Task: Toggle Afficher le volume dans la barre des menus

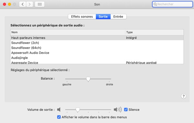Action: point(59,117)
